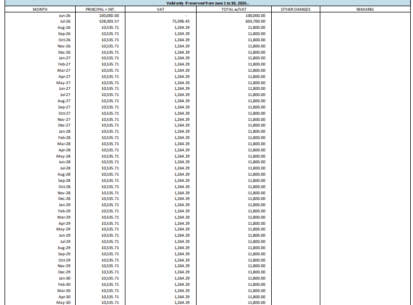Select the May-29 month cell
This screenshot has height=305, width=413.
(x=63, y=229)
